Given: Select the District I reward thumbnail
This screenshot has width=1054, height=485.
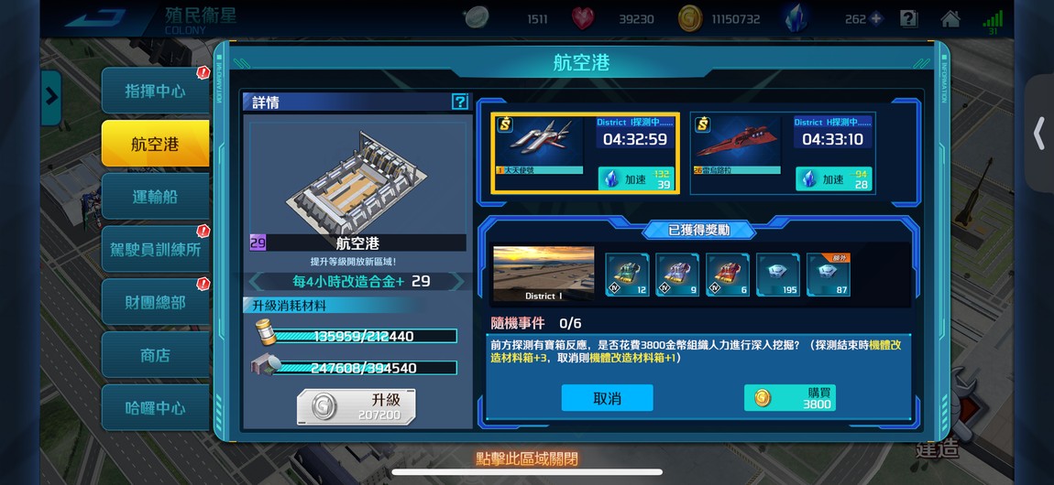Looking at the screenshot, I should pos(543,274).
